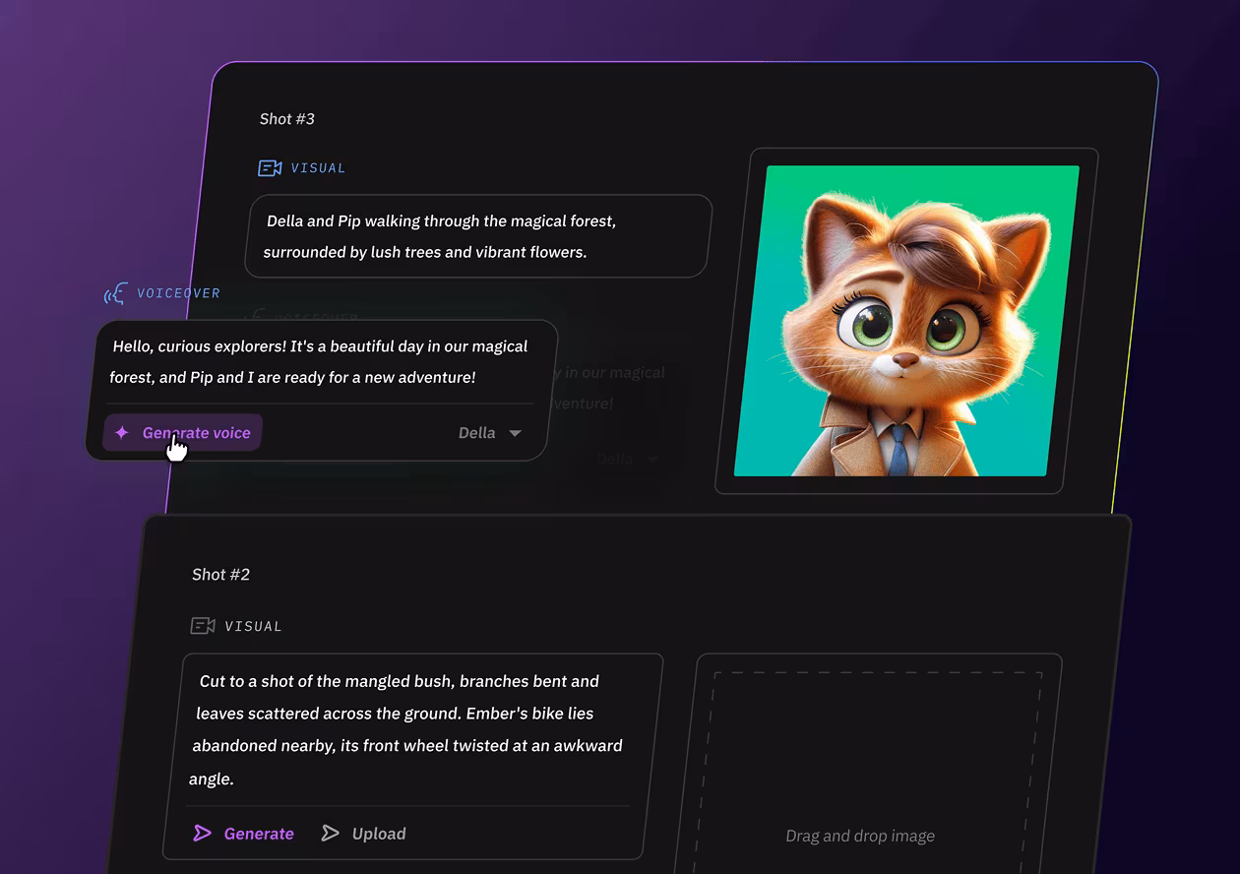Screen dimensions: 1240x874
Task: Click the Shot #2 heading
Action: [220, 575]
